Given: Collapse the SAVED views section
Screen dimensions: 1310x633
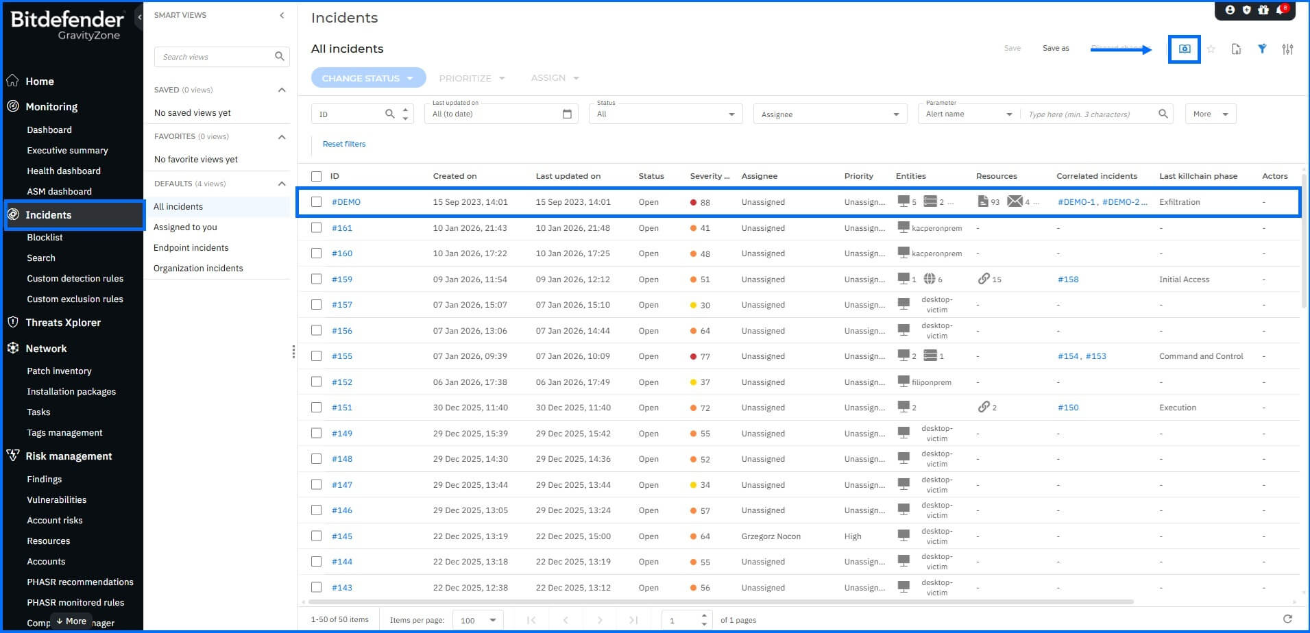Looking at the screenshot, I should 281,89.
